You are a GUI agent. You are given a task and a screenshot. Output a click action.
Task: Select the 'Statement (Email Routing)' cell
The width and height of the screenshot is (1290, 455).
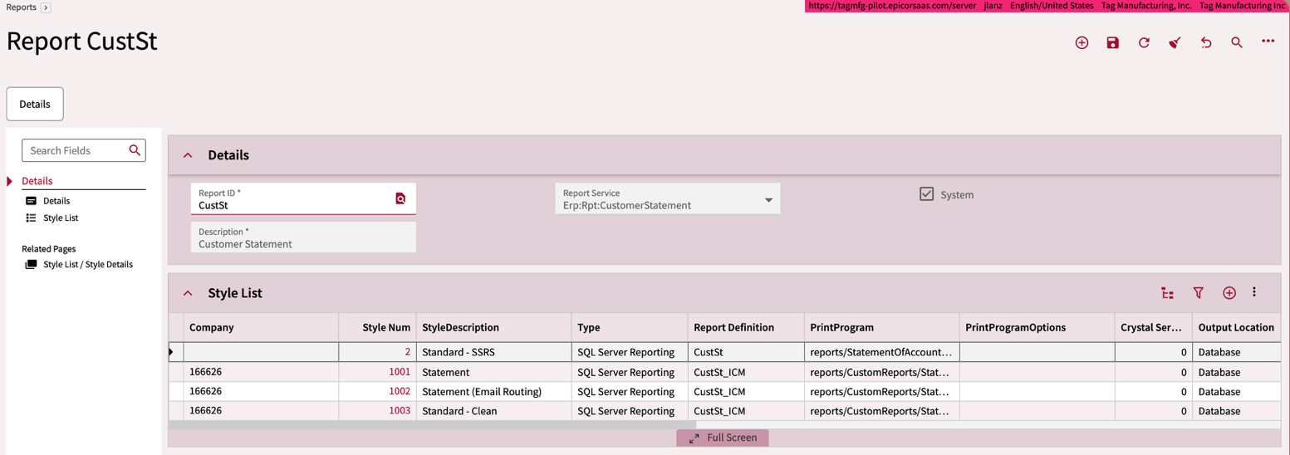pos(494,391)
